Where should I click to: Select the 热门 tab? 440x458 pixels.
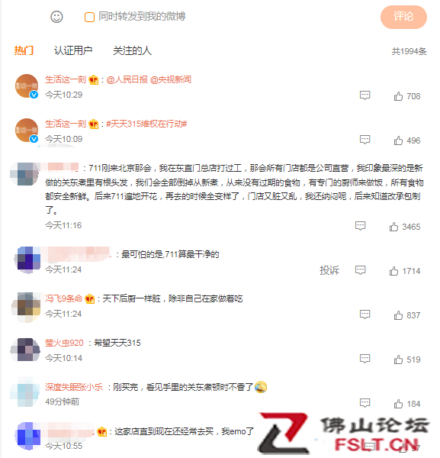coord(24,51)
